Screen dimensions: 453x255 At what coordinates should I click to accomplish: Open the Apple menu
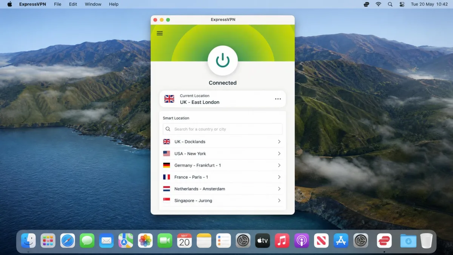9,4
